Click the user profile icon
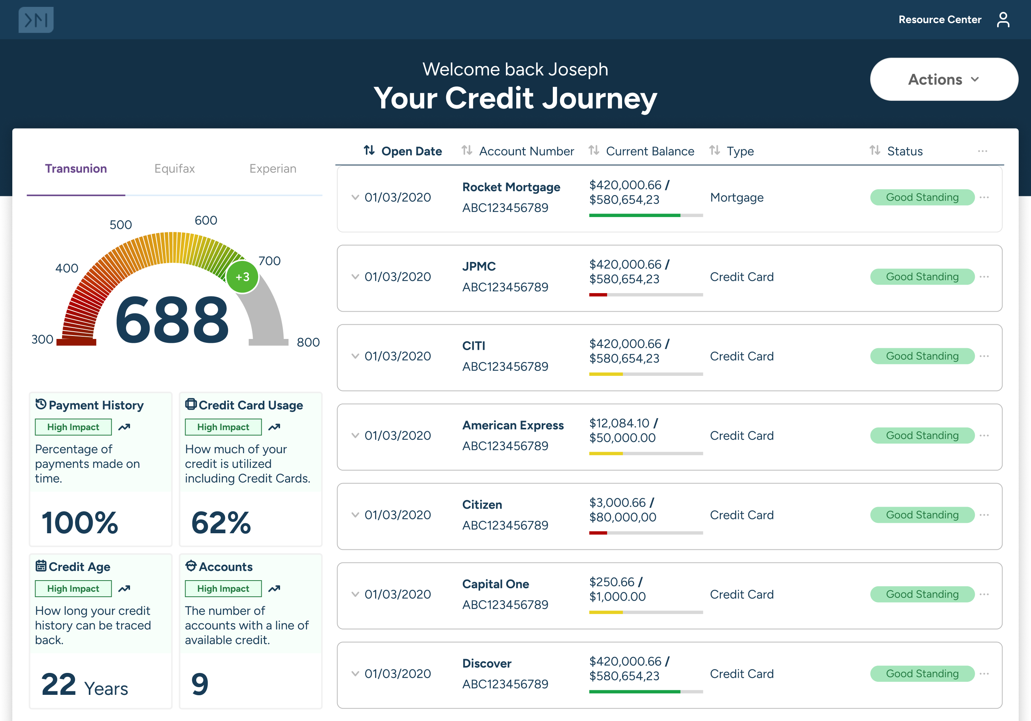This screenshot has height=721, width=1031. coord(1003,20)
